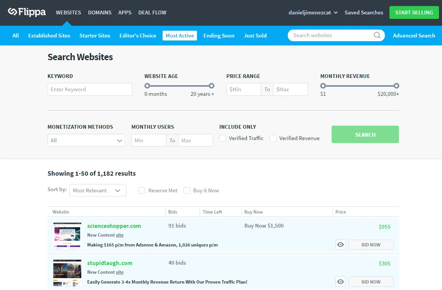The height and width of the screenshot is (290, 442).
Task: Open the scienceshopper.com thumbnail
Action: 67,235
